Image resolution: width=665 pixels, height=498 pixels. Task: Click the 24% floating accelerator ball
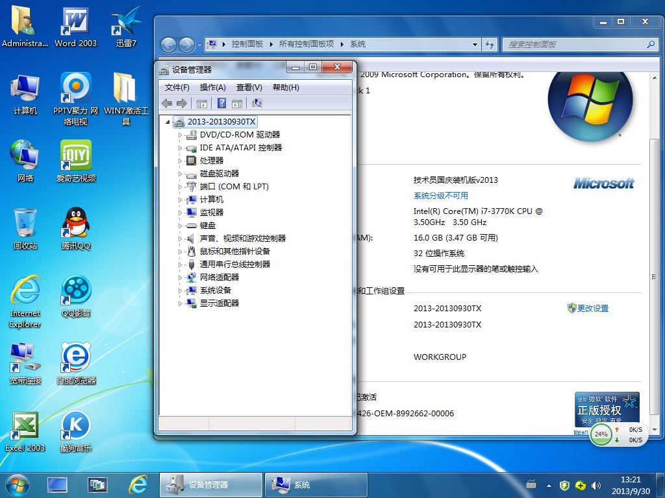pyautogui.click(x=601, y=434)
